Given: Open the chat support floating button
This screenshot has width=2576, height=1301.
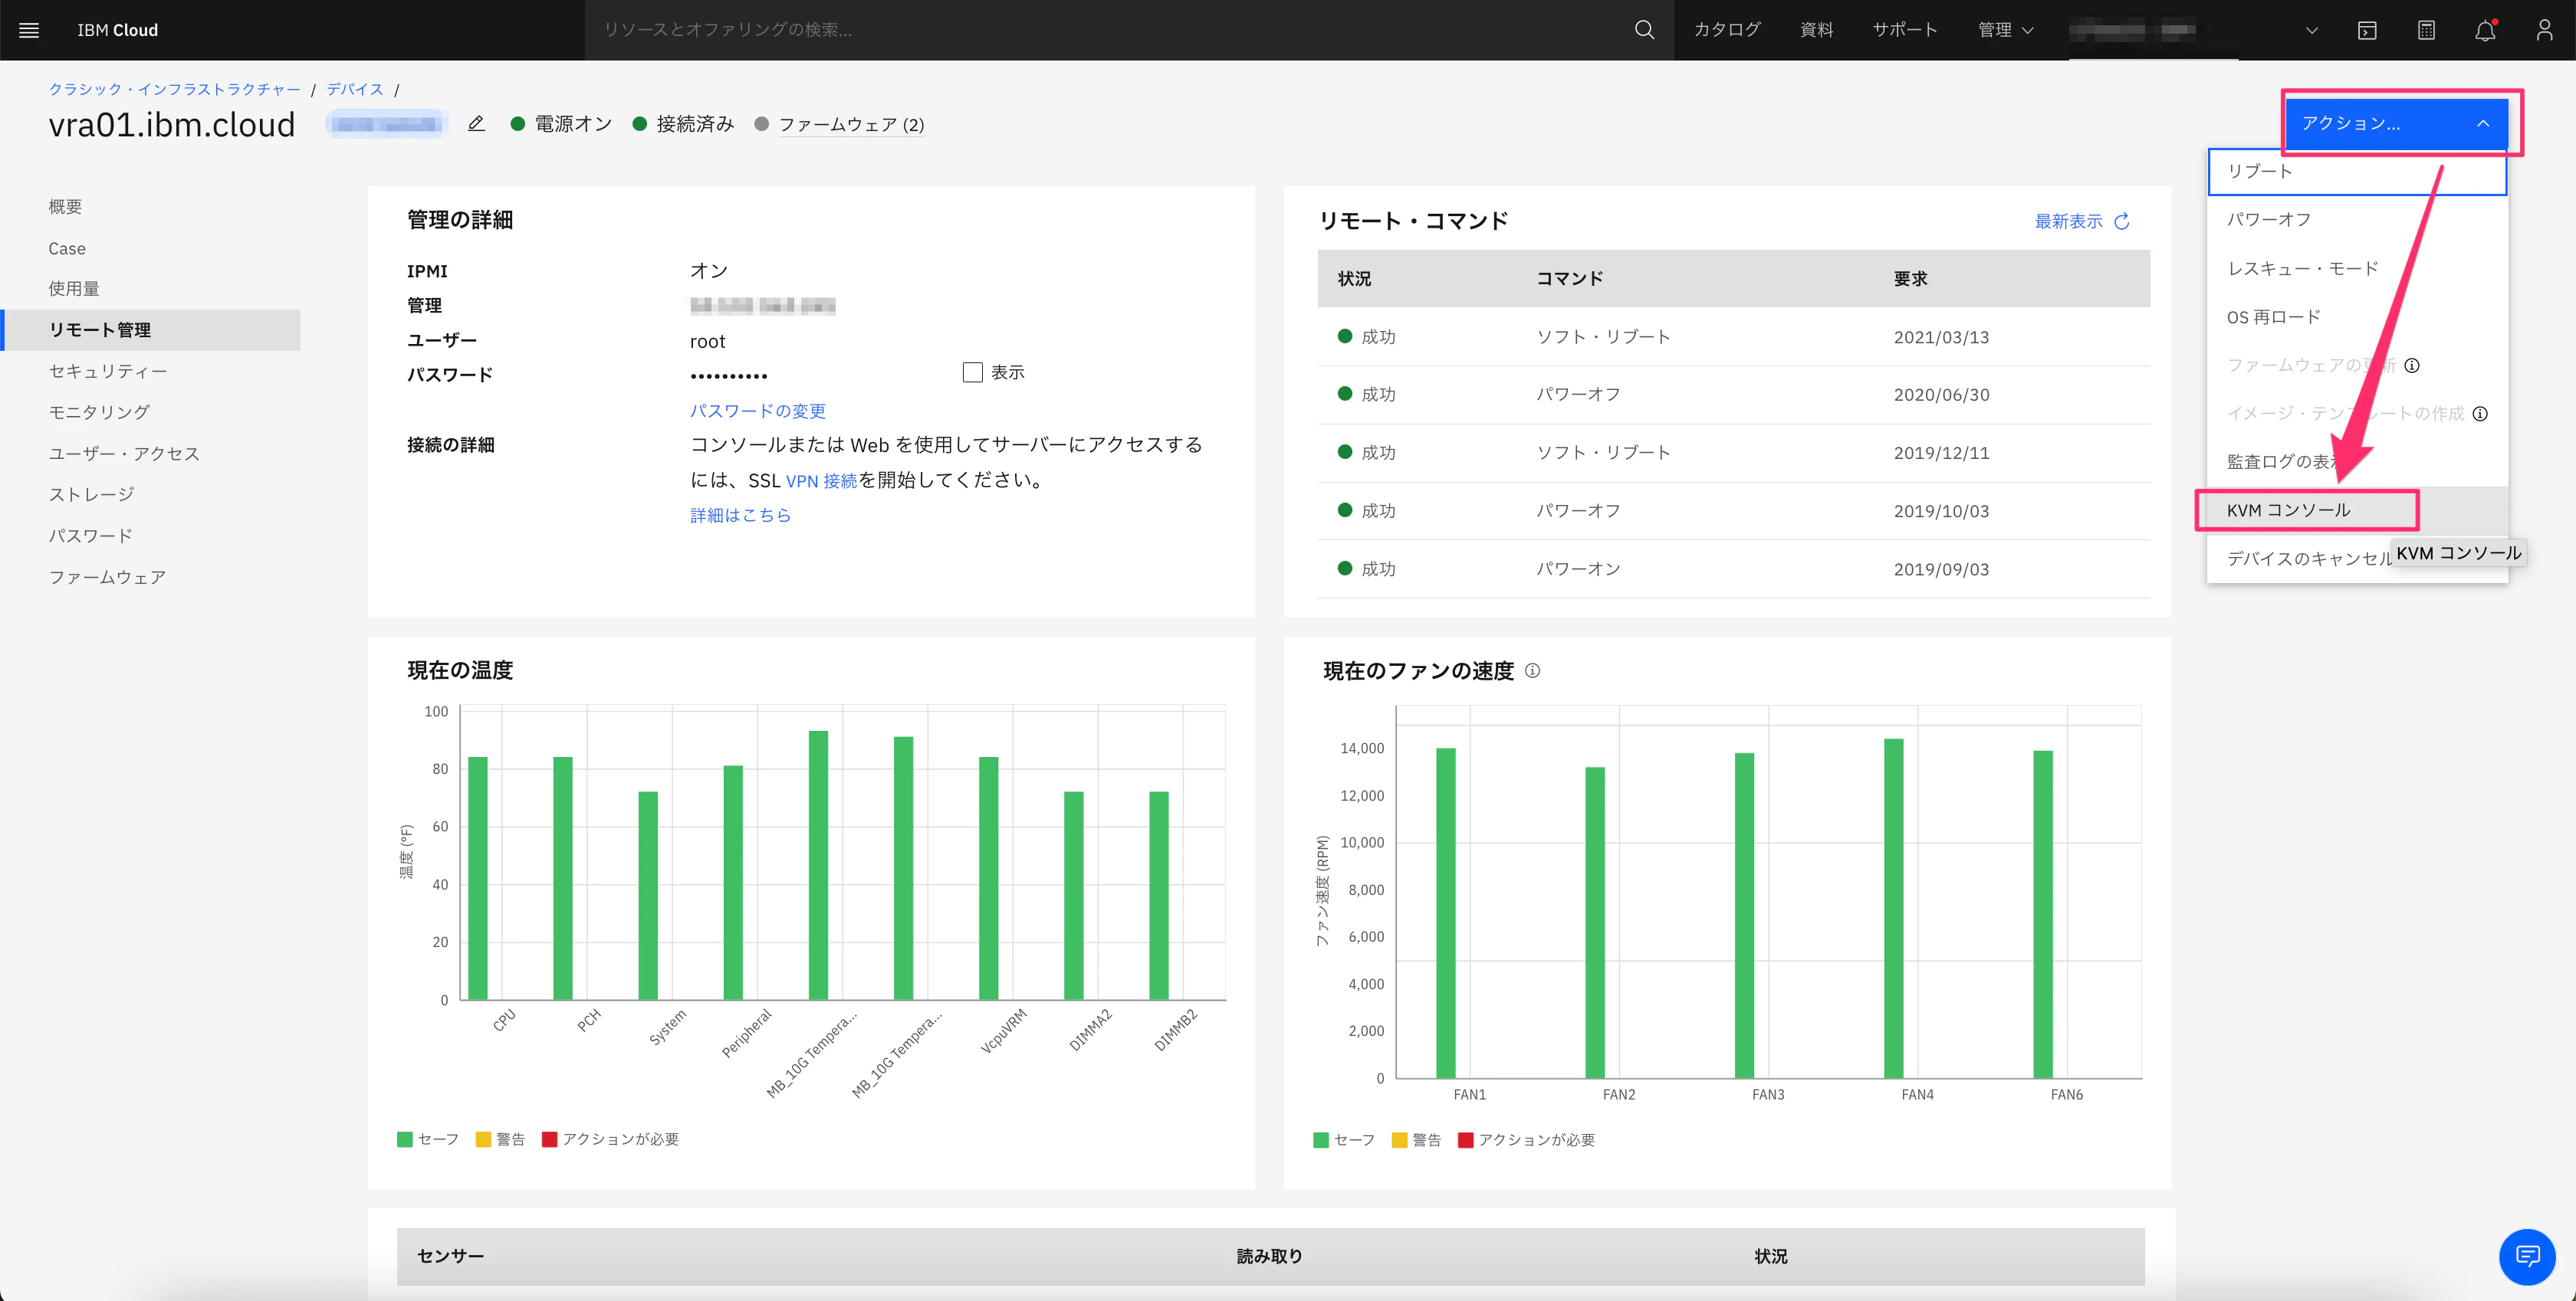Looking at the screenshot, I should [2527, 1256].
